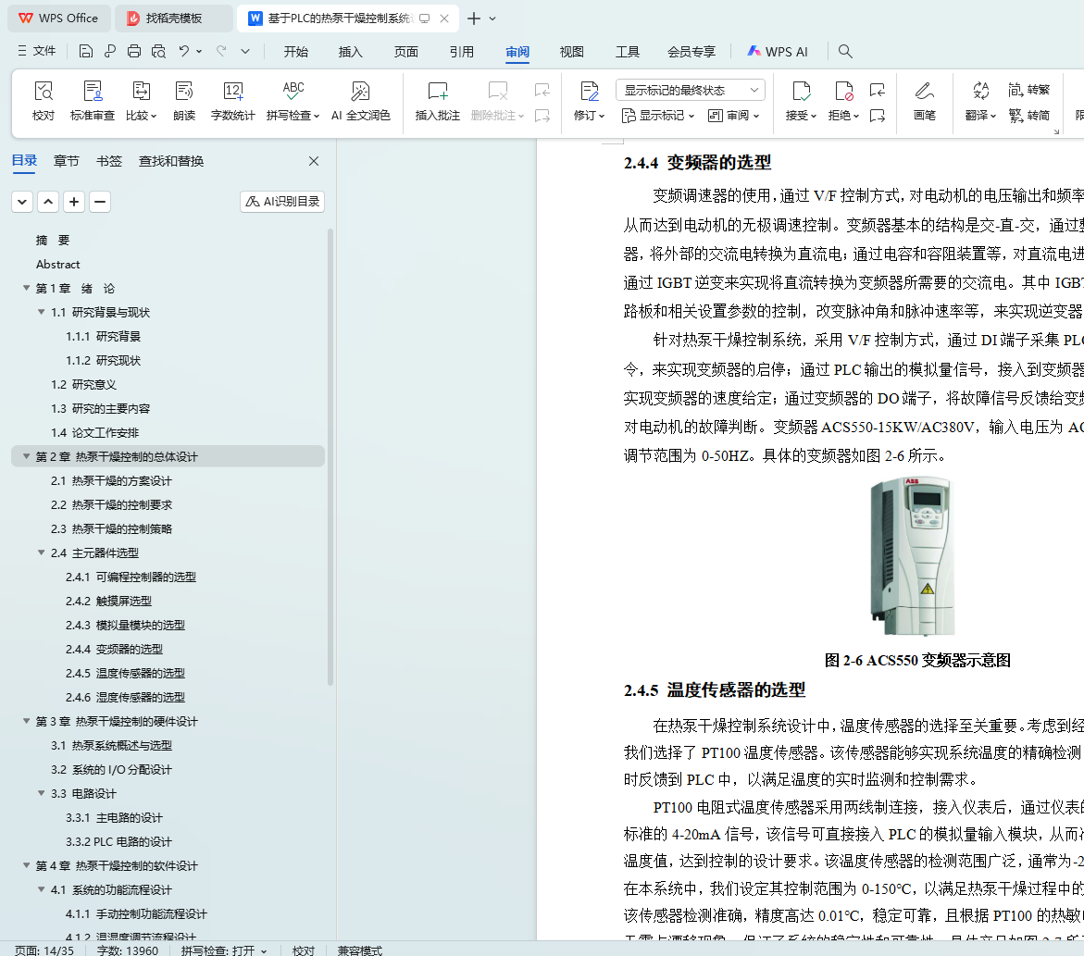Close the navigation pane

tap(314, 161)
